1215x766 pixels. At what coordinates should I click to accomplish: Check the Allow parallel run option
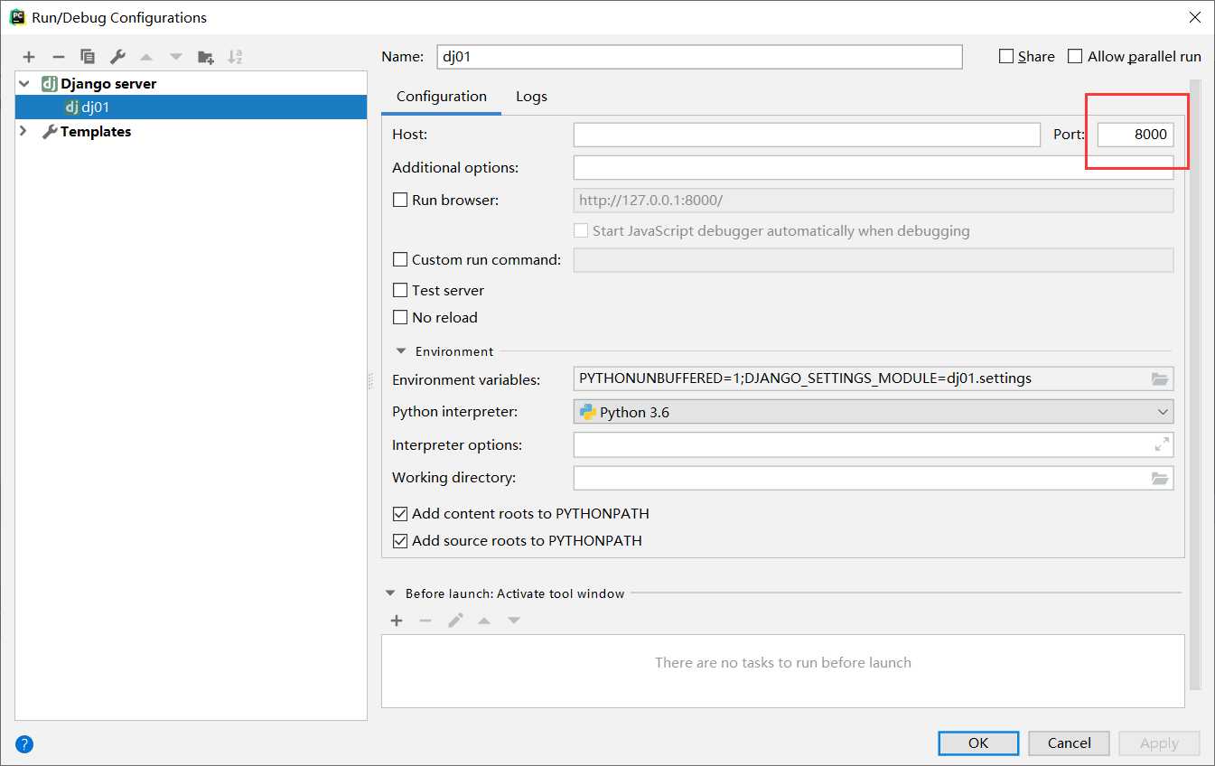(x=1075, y=56)
